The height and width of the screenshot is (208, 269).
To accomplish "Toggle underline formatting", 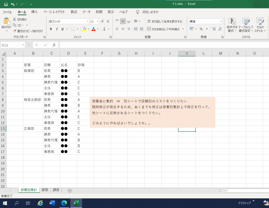I will (62, 29).
